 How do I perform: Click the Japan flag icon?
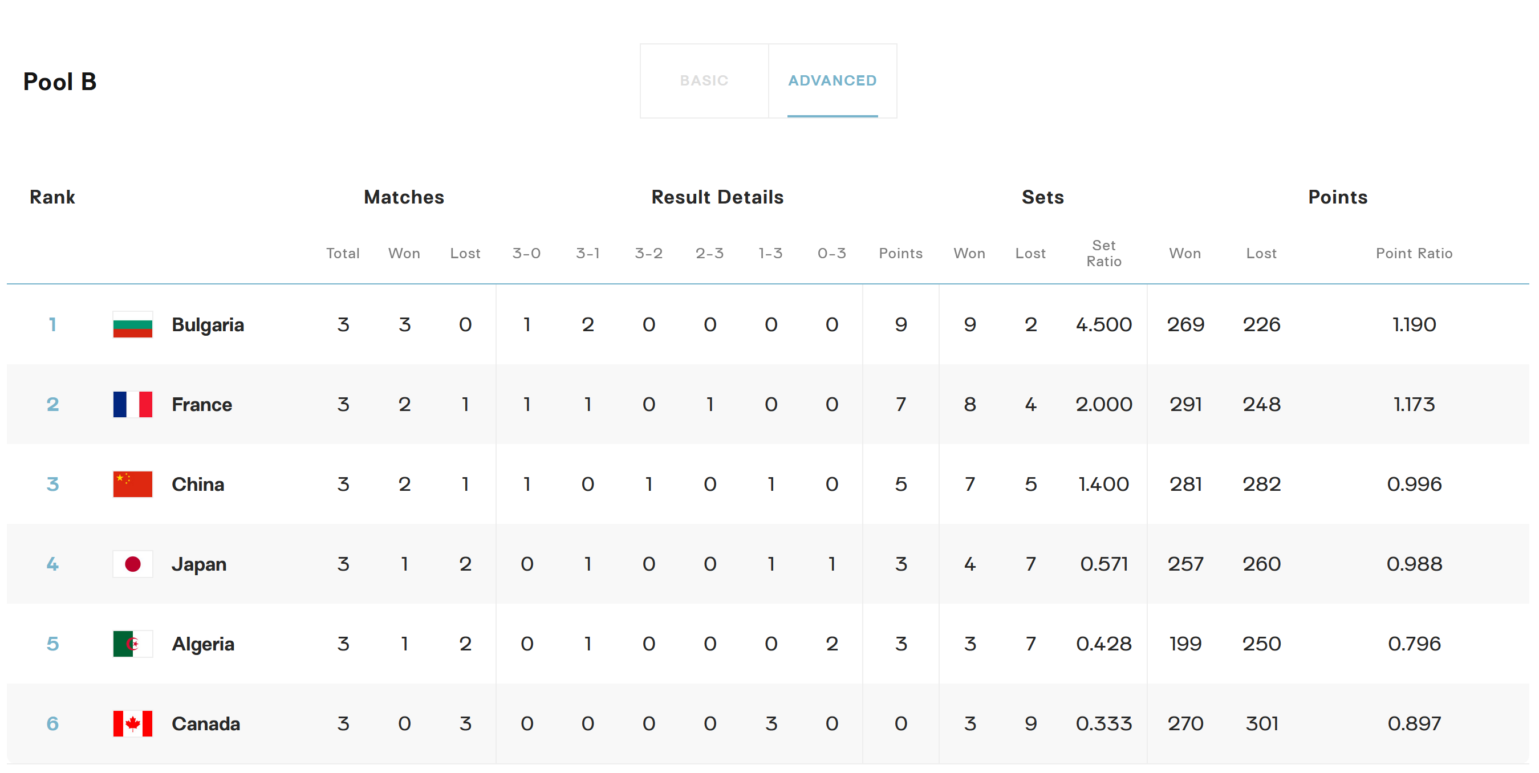pyautogui.click(x=133, y=564)
